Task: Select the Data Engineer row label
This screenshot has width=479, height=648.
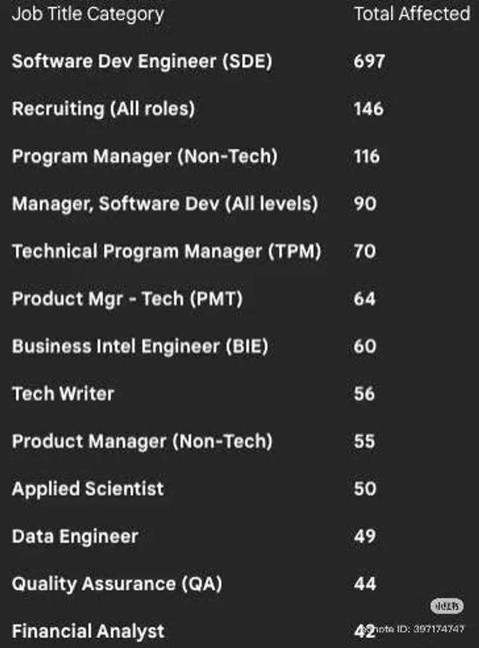Action: tap(75, 536)
